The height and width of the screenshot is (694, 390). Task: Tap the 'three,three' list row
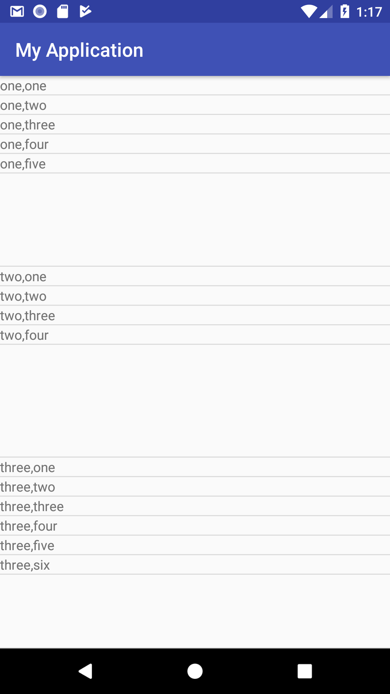[x=195, y=506]
